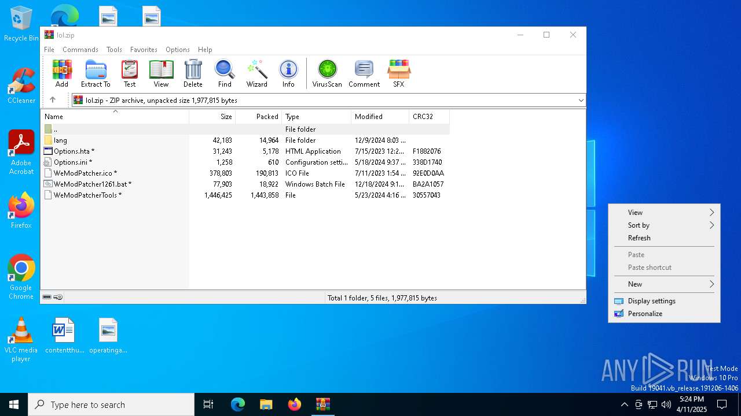Click the taskbar search box
The width and height of the screenshot is (741, 416).
(x=111, y=404)
